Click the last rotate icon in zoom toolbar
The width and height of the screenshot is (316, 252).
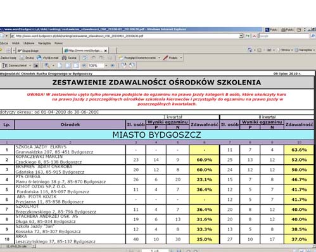(132, 65)
